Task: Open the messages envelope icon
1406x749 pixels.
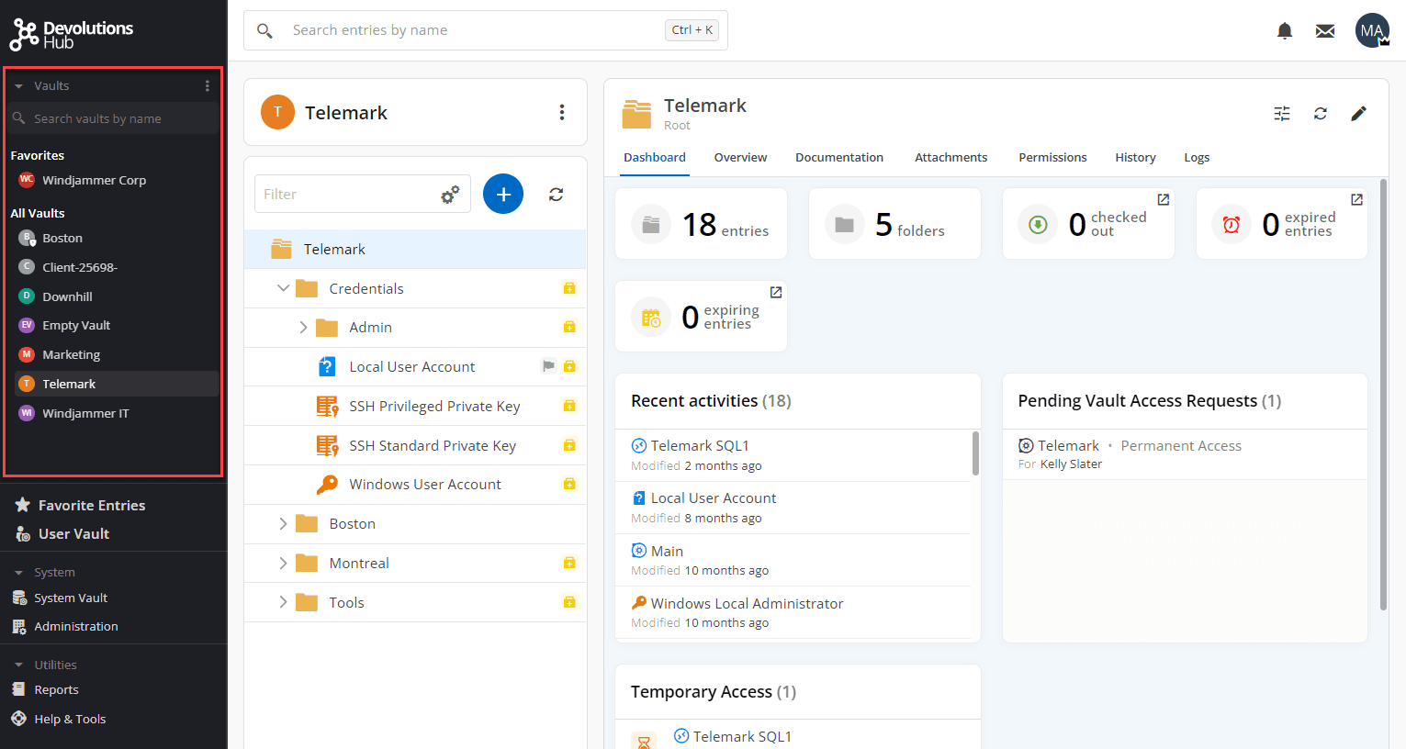Action: [x=1324, y=31]
